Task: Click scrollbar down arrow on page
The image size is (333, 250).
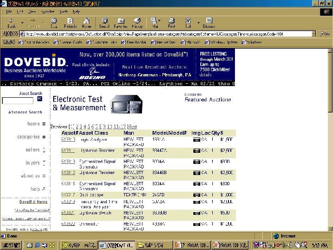Action: [x=330, y=229]
